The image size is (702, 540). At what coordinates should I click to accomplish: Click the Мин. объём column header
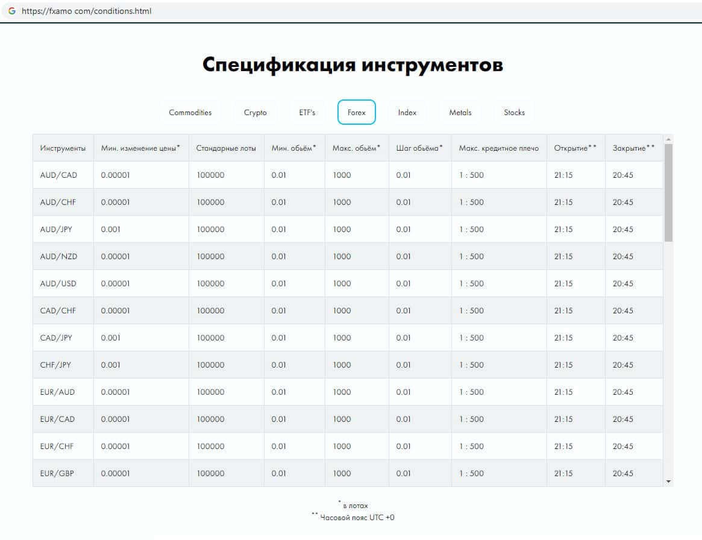(294, 148)
